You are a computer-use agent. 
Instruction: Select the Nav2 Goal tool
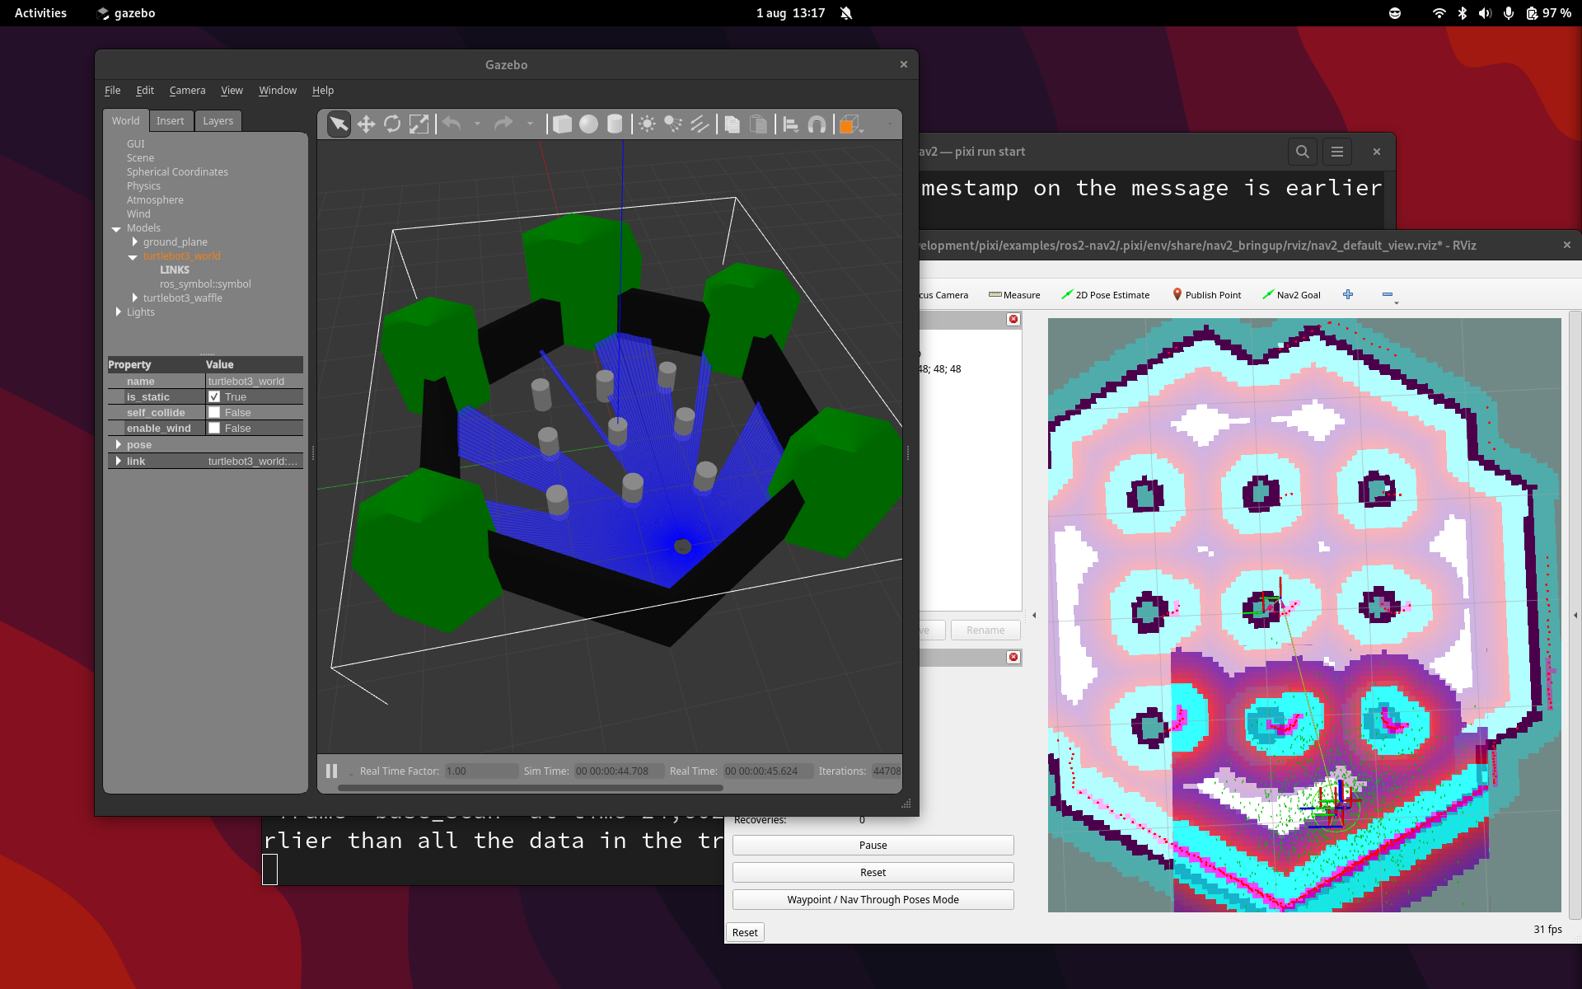point(1292,294)
